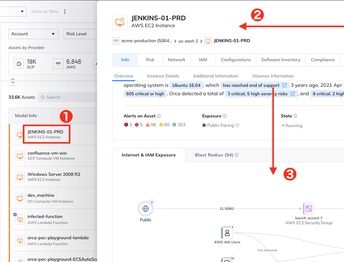Open the three-dot menu next to Save as New
Screen dimensions: 344x262
[65, 11]
